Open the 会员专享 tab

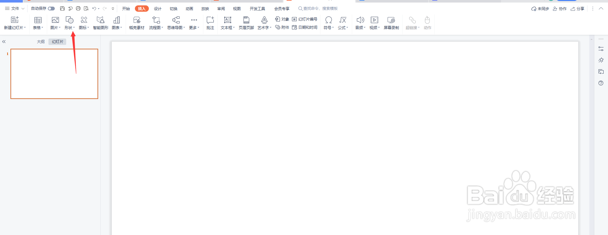point(282,9)
